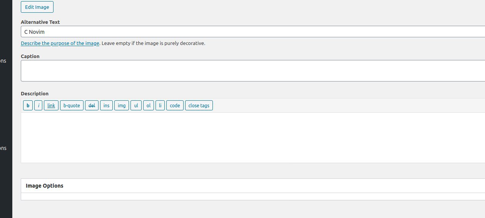This screenshot has height=218, width=485.
Task: Add a blockquote using b-quote button
Action: point(72,105)
